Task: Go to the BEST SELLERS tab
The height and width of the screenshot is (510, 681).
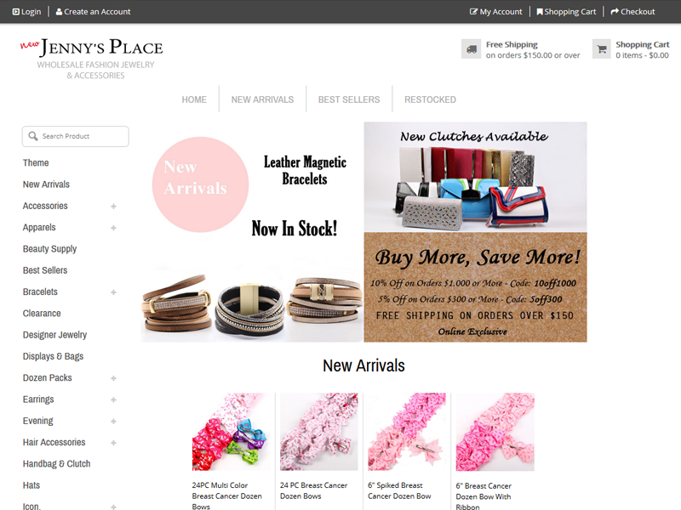Action: [349, 99]
